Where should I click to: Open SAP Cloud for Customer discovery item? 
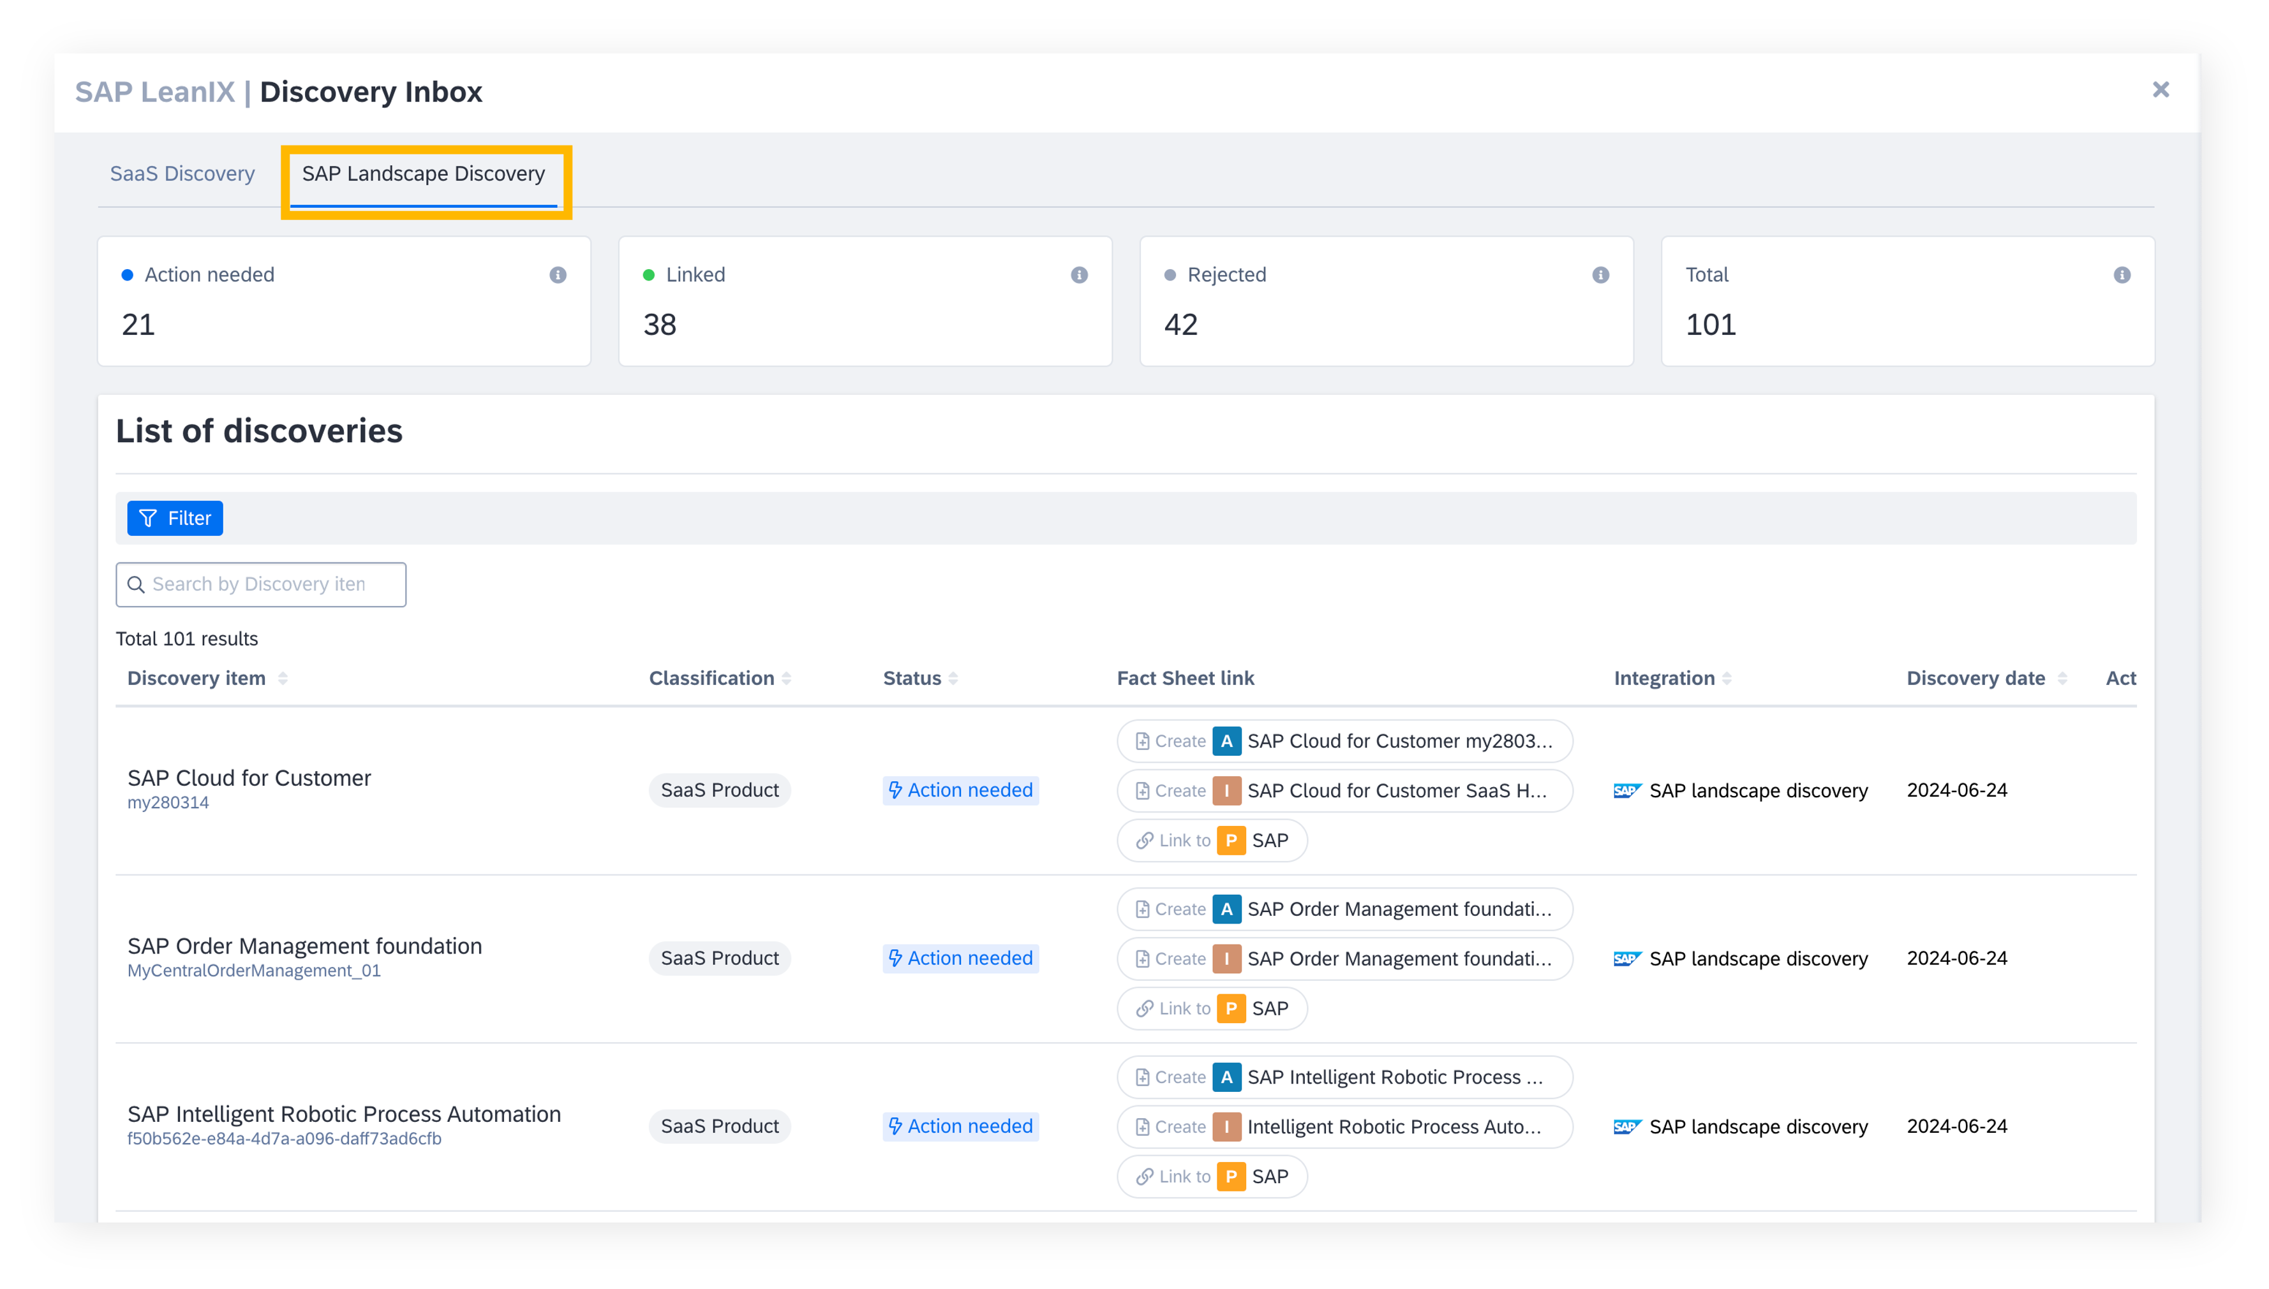[x=249, y=777]
